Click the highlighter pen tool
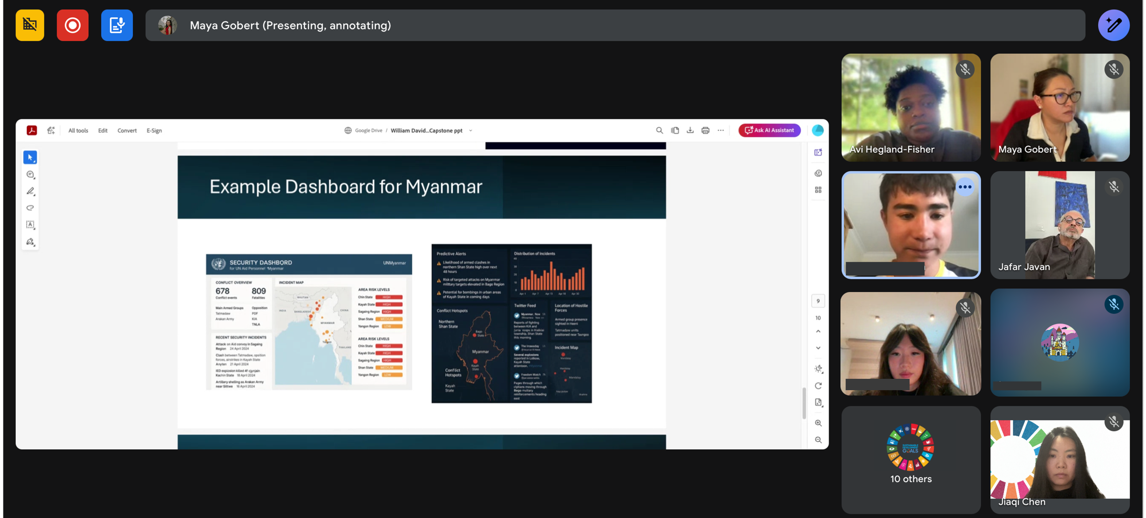Viewport: 1146px width, 518px height. coord(30,191)
